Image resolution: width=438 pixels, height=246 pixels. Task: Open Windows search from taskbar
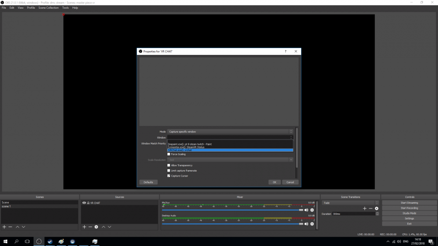click(17, 242)
